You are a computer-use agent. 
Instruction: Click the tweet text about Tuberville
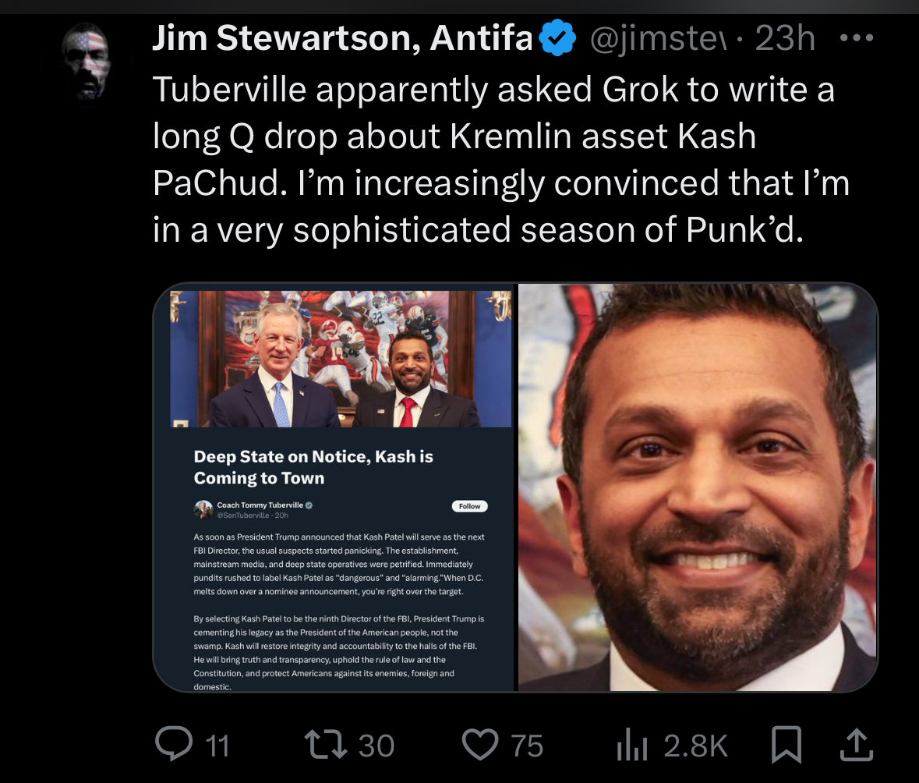click(501, 160)
